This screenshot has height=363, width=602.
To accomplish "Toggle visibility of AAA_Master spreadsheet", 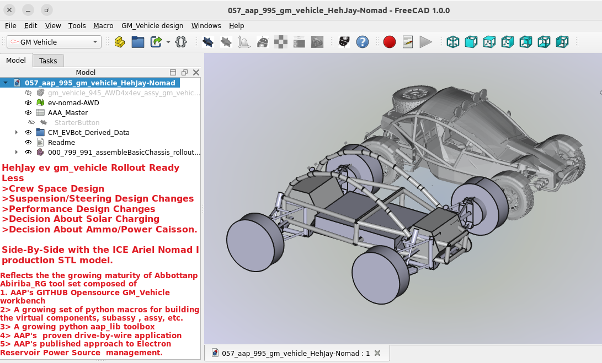I will coord(28,112).
